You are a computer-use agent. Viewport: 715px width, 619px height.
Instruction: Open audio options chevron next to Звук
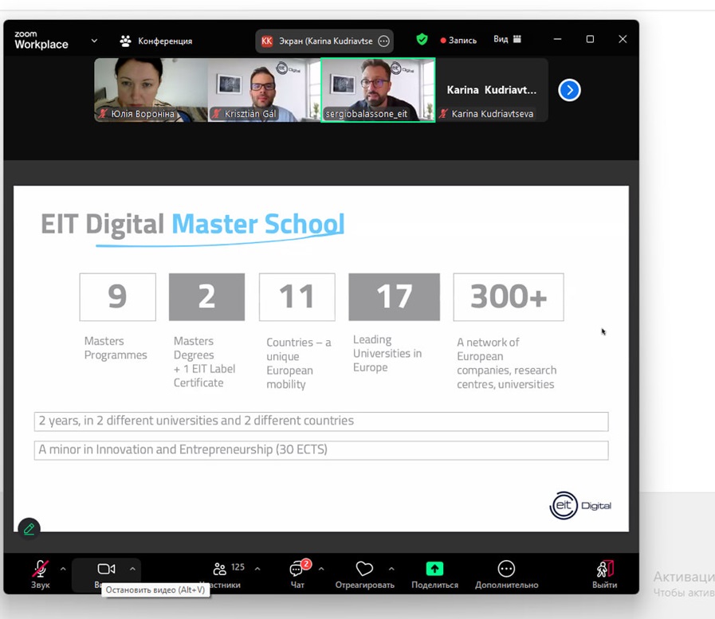coord(63,569)
